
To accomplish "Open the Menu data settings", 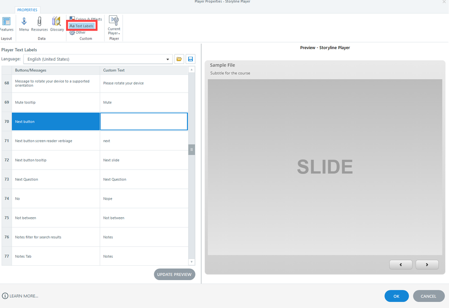I will coord(24,24).
